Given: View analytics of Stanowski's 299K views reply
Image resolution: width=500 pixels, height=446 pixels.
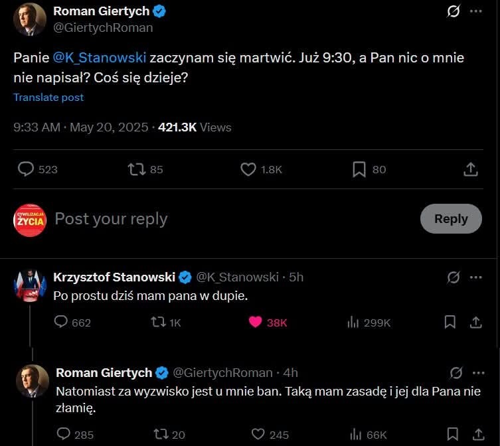Looking at the screenshot, I should coord(353,322).
